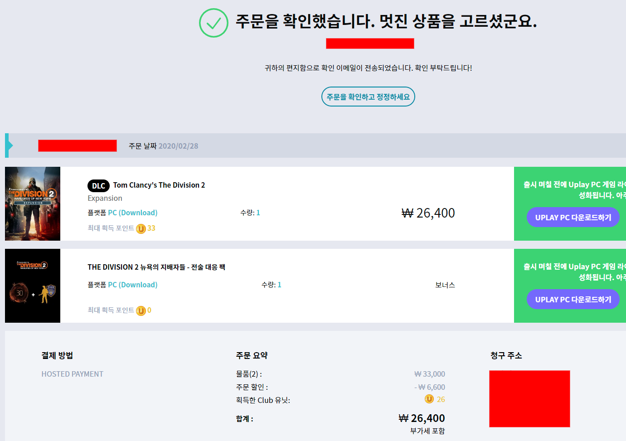Click PC (Download) platform for 전술 대응 팩
The width and height of the screenshot is (626, 441).
pyautogui.click(x=133, y=285)
